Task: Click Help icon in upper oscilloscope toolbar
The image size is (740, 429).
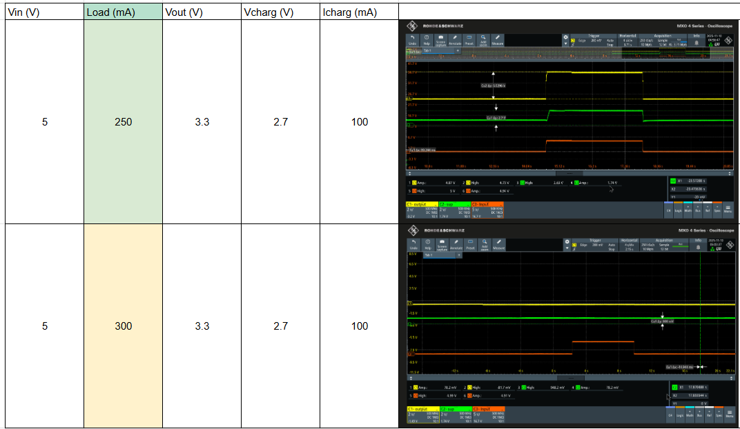Action: coord(427,40)
